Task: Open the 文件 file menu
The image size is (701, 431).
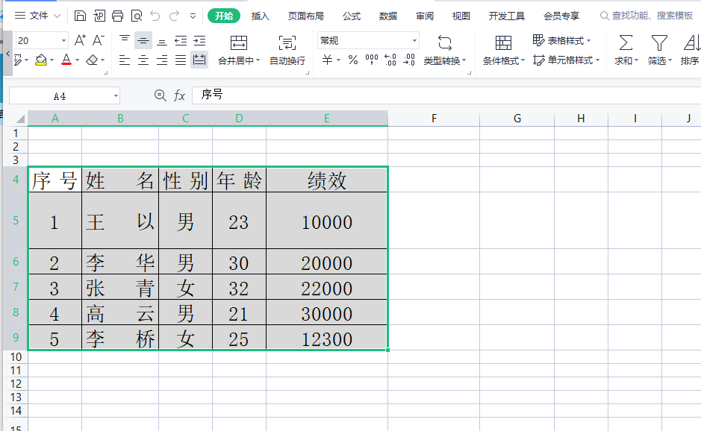Action: tap(38, 16)
